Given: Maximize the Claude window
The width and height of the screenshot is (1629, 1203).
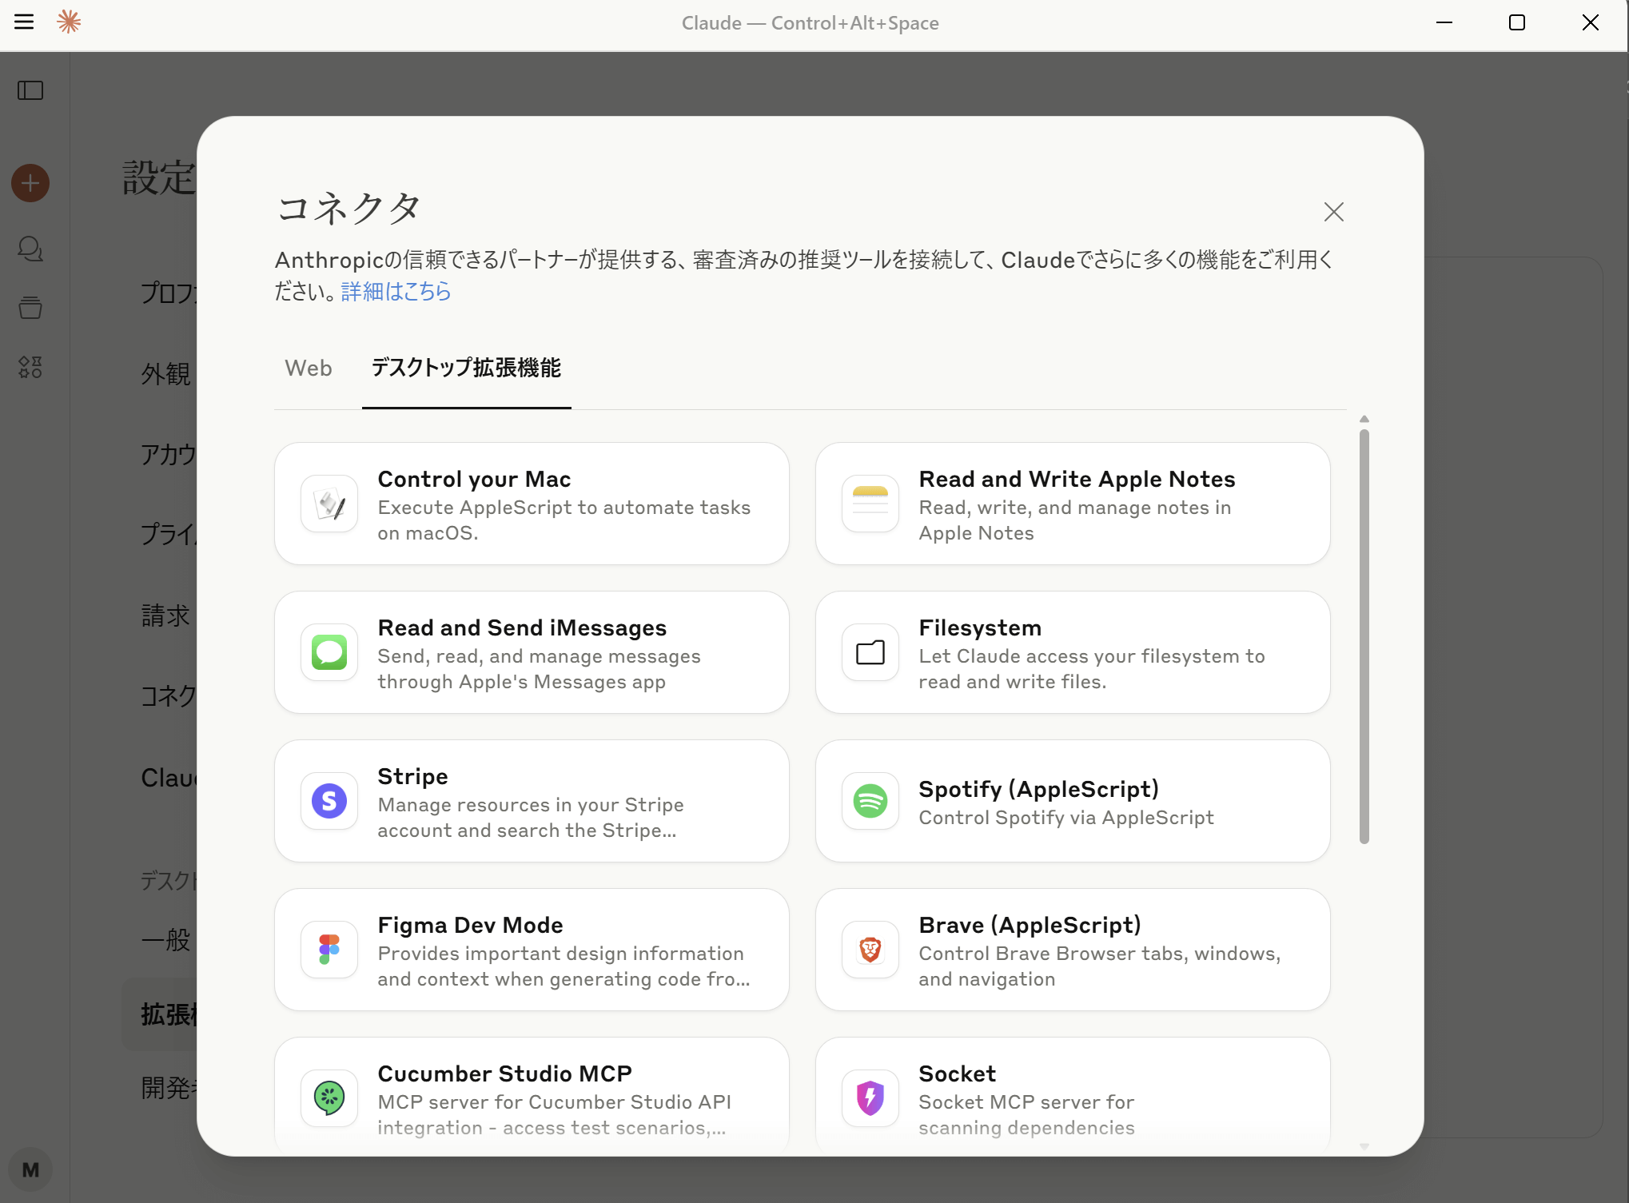Looking at the screenshot, I should point(1517,22).
